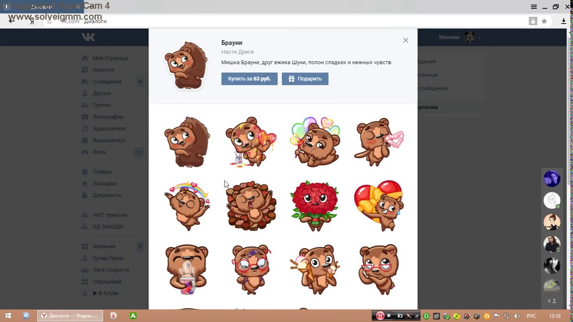
Task: Open Сообщения in sidebar
Action: (107, 81)
